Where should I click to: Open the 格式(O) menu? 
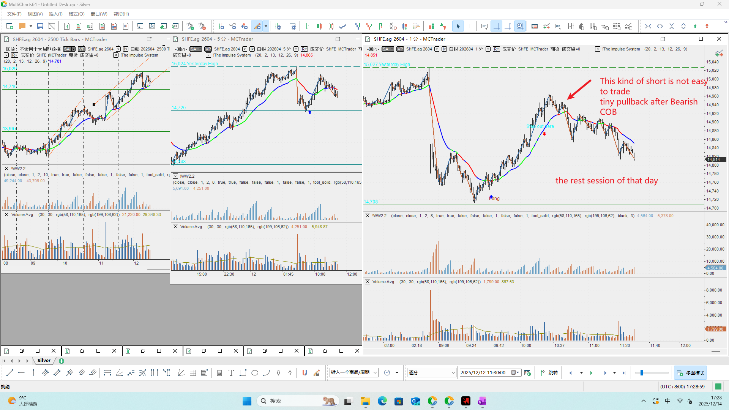(x=76, y=14)
